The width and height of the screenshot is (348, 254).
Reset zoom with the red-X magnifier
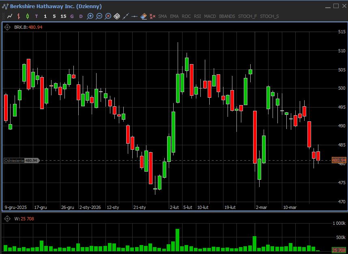tap(108, 16)
